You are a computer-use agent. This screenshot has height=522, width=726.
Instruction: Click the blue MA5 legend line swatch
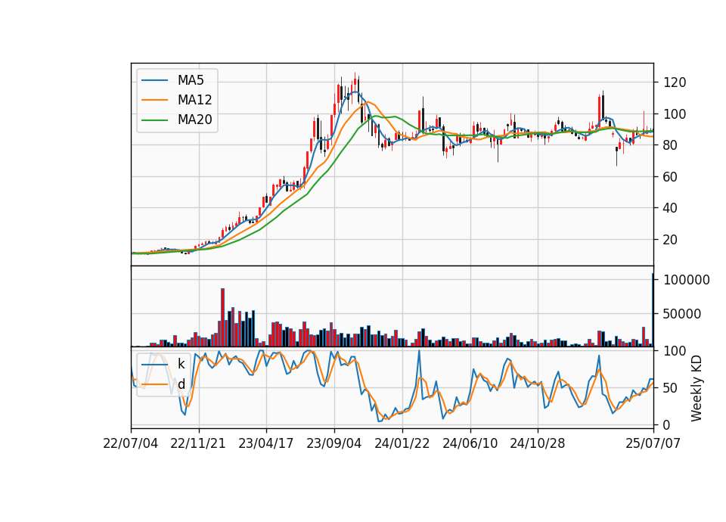pos(154,80)
